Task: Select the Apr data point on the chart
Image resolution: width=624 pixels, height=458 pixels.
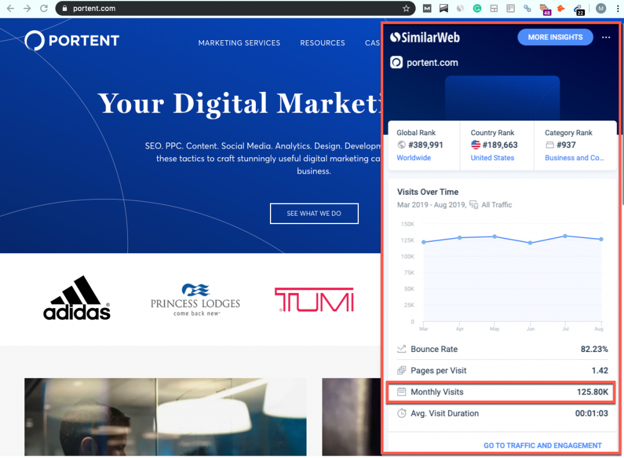Action: tap(459, 238)
